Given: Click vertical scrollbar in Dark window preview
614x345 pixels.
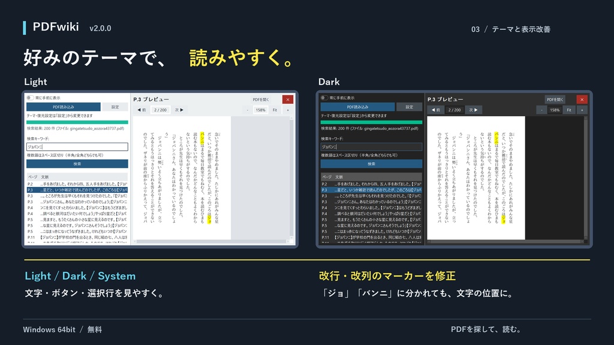Looking at the screenshot, I should pyautogui.click(x=585, y=178).
